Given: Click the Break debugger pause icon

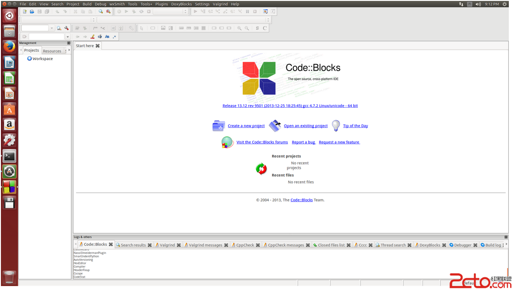Looking at the screenshot, I should (x=247, y=12).
